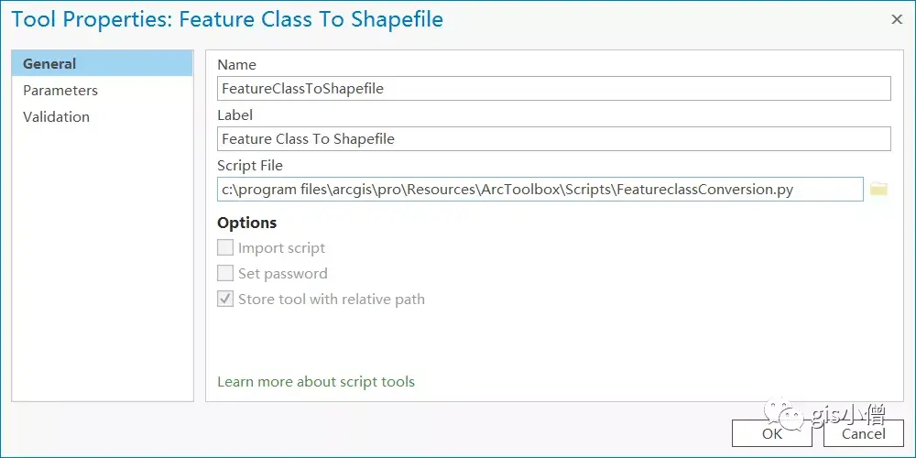916x458 pixels.
Task: Focus the Name text field
Action: point(553,89)
